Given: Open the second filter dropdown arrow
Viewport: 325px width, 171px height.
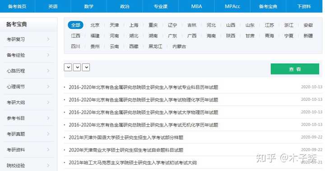Looking at the screenshot, I should pyautogui.click(x=77, y=67).
